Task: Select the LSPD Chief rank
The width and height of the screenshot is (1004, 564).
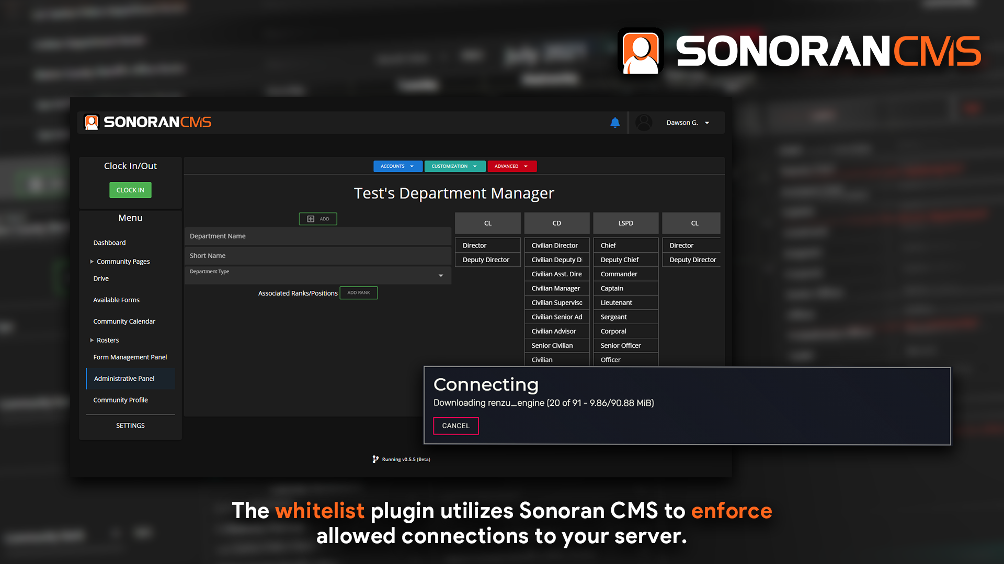Action: click(x=626, y=245)
